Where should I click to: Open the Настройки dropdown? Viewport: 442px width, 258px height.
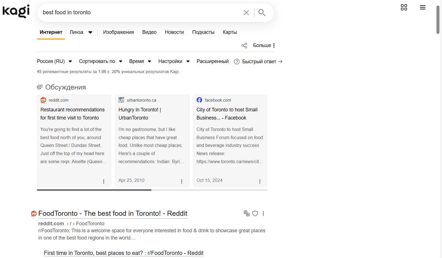pos(174,61)
